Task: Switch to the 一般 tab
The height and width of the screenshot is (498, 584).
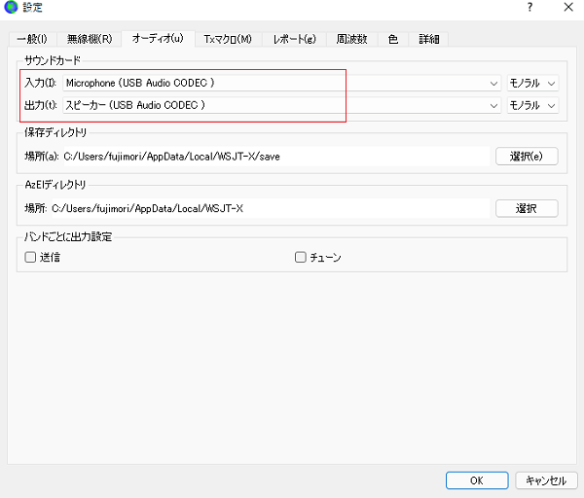Action: [x=31, y=39]
